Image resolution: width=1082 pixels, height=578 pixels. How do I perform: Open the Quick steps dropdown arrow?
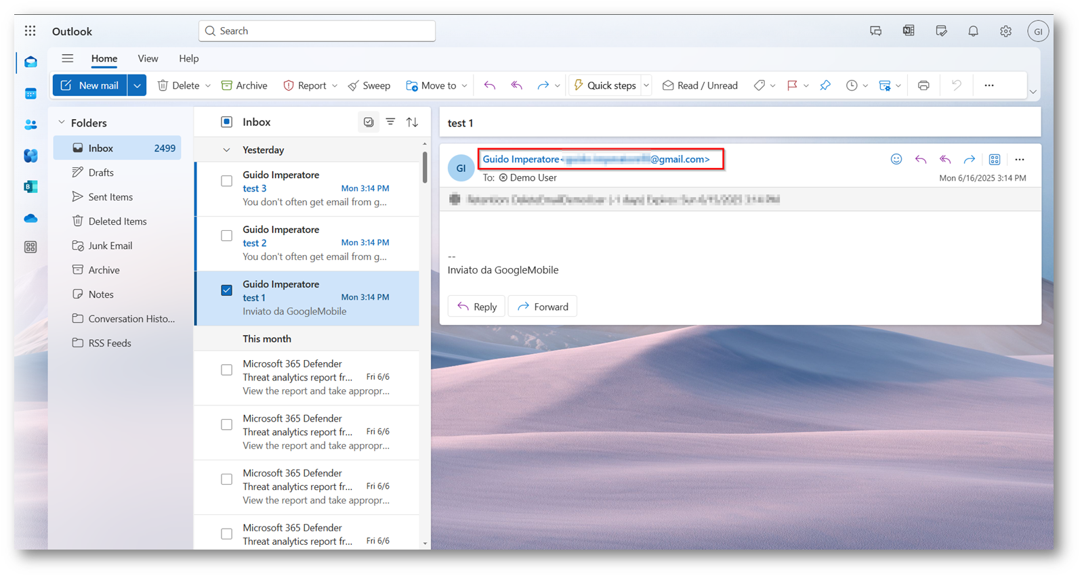[x=646, y=85]
